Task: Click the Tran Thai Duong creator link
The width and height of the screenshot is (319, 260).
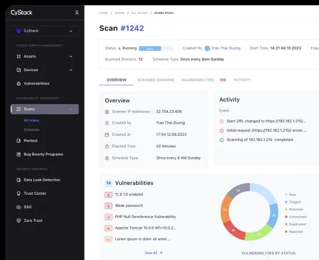Action: coord(226,48)
